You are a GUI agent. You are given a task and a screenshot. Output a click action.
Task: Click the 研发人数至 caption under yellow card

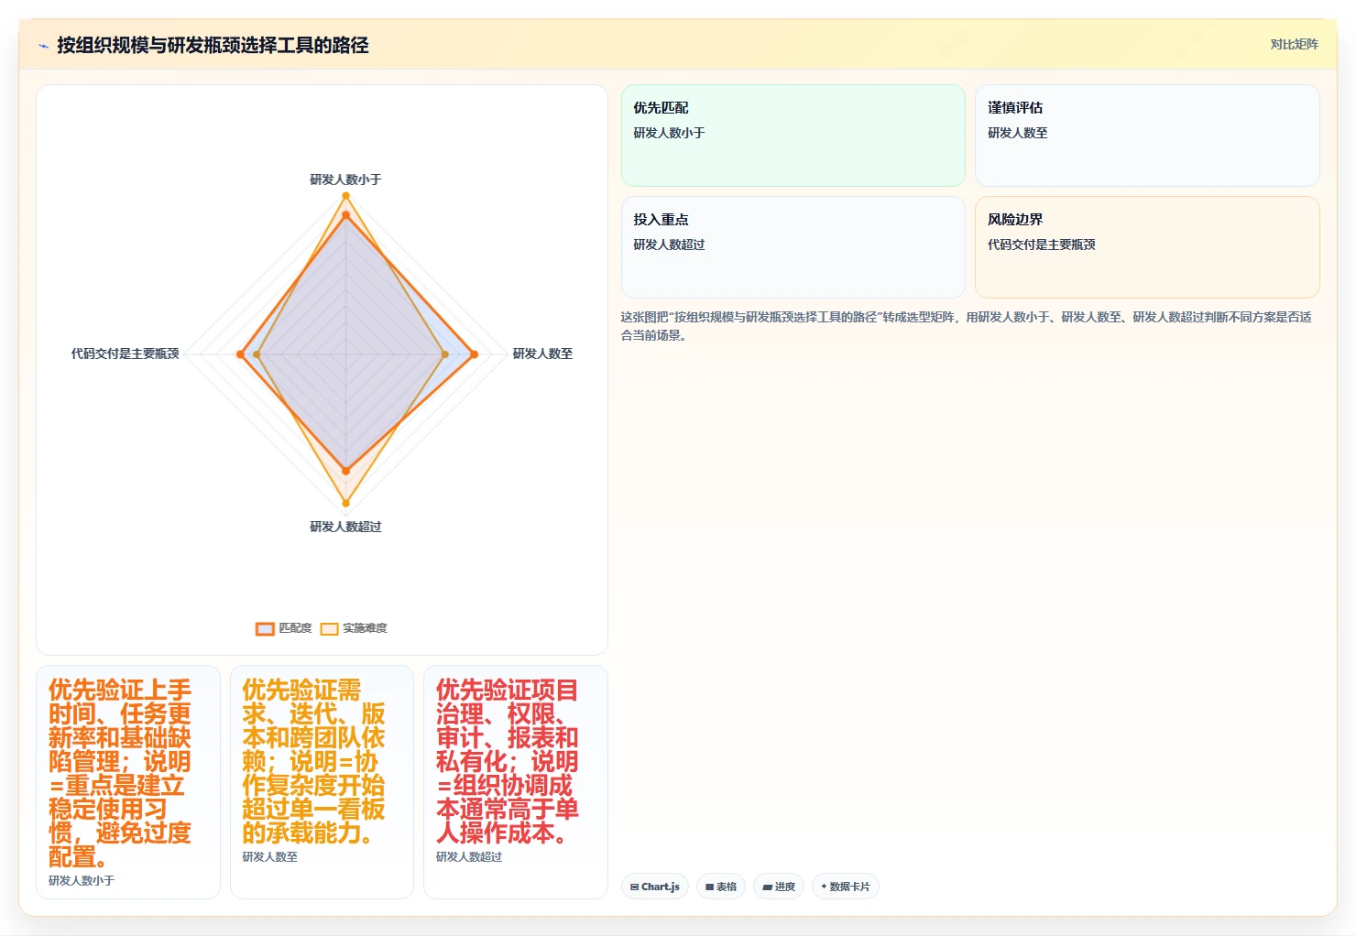269,856
